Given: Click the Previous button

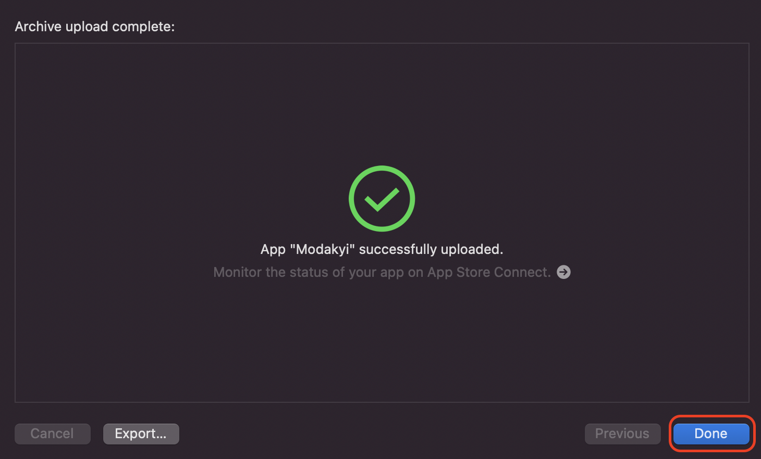Looking at the screenshot, I should coord(622,433).
